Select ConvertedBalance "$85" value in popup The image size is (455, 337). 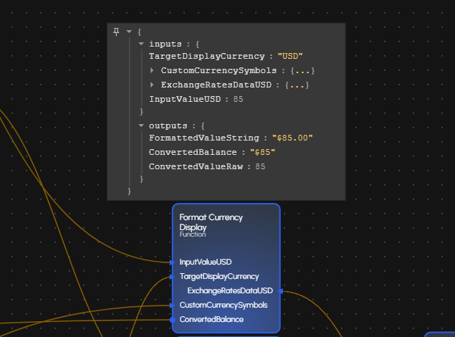coord(263,152)
